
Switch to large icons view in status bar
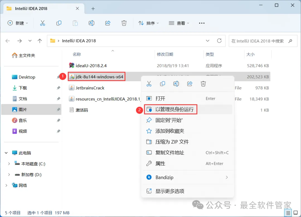point(295,213)
